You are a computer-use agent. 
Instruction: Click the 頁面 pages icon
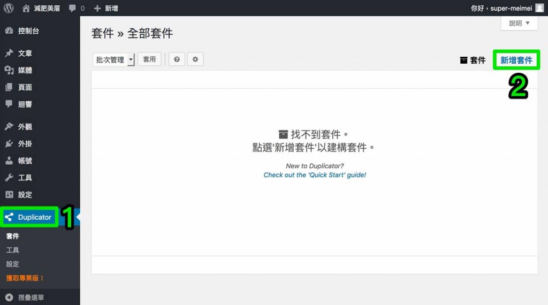(x=9, y=87)
